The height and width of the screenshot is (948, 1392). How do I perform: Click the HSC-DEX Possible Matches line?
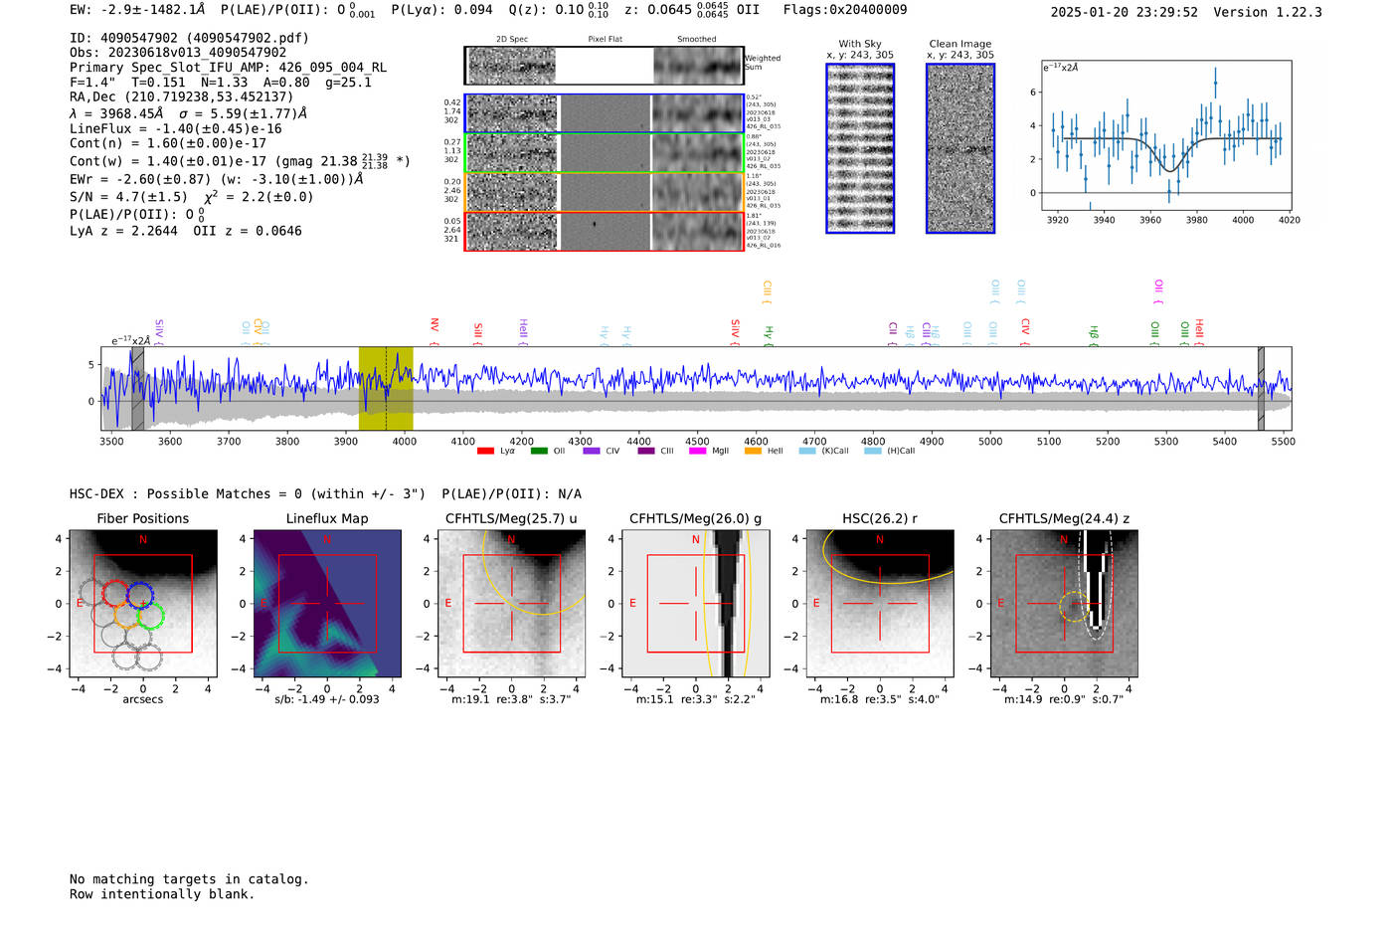tap(325, 494)
